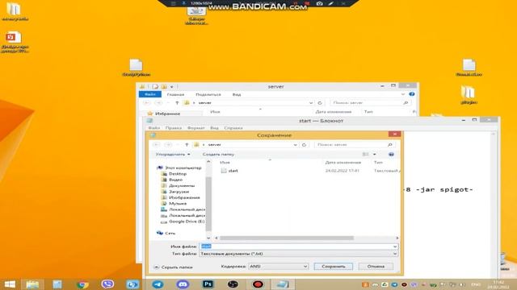Screen dimensions: 517x290
Task: Open File Explorer from taskbar
Action: click(32, 284)
